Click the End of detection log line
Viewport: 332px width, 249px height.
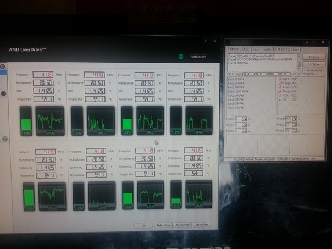click(x=238, y=63)
